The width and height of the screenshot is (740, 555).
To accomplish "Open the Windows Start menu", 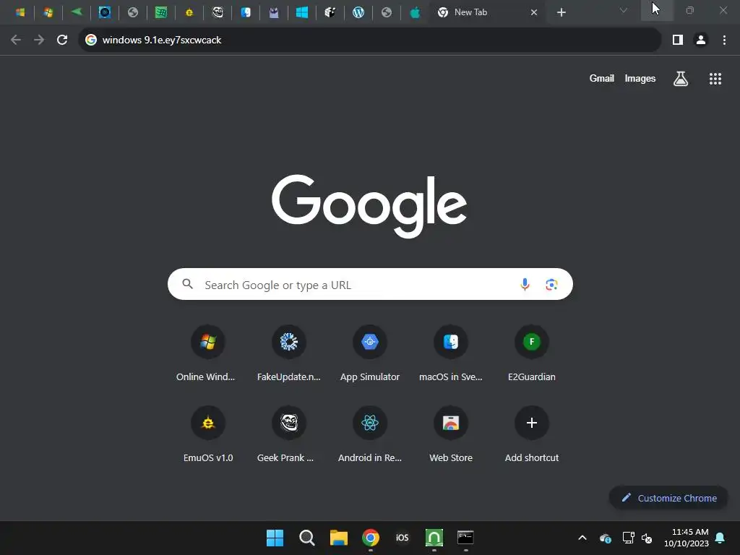I will (275, 538).
